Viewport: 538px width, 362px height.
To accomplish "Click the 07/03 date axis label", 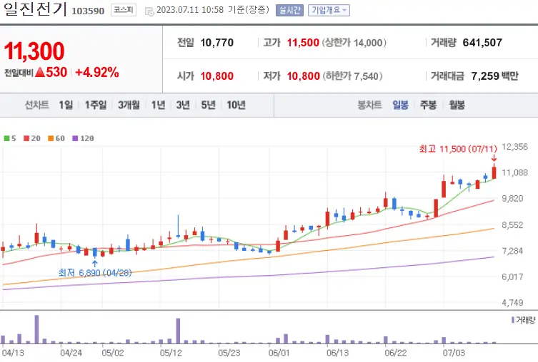I will [454, 353].
